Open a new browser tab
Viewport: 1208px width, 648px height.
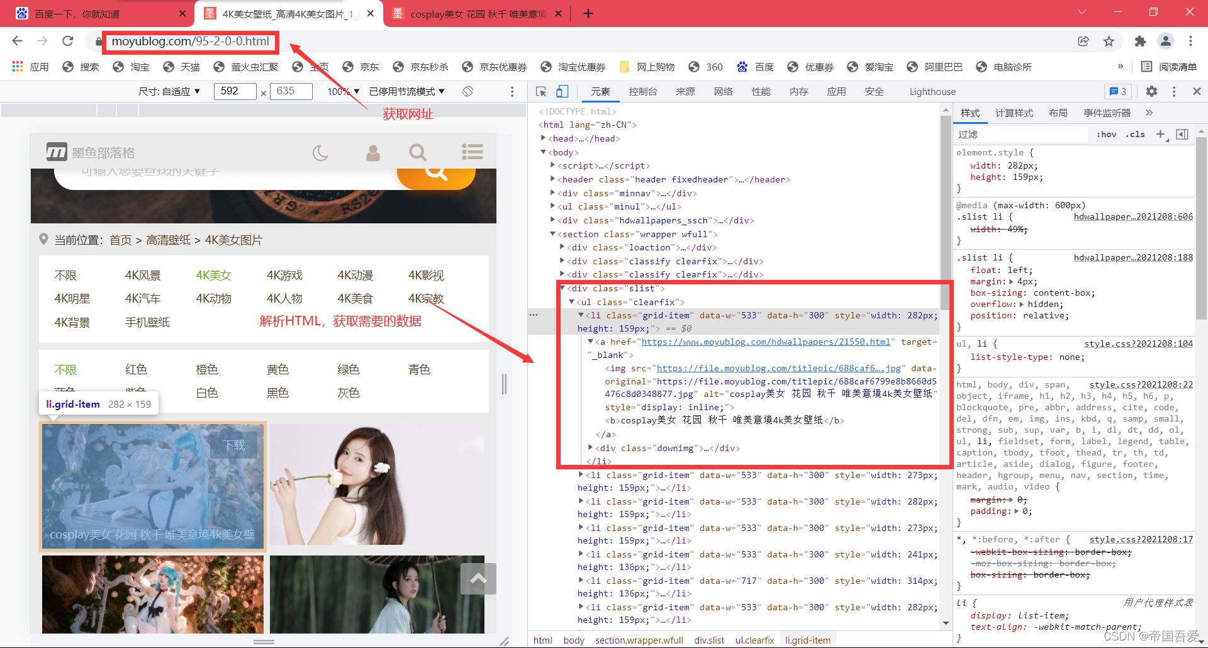pos(588,13)
